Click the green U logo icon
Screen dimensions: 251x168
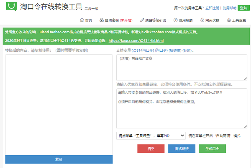[x=11, y=6]
